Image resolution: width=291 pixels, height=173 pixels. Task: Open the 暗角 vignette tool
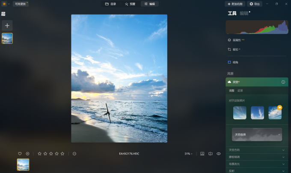[233, 62]
